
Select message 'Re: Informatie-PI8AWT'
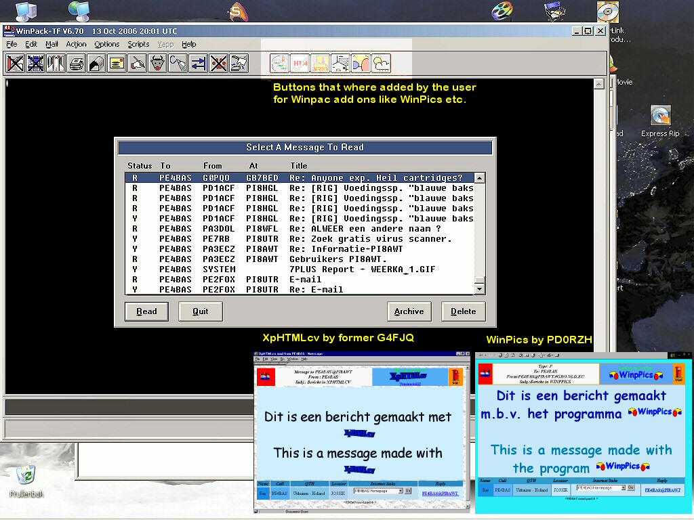pyautogui.click(x=299, y=249)
